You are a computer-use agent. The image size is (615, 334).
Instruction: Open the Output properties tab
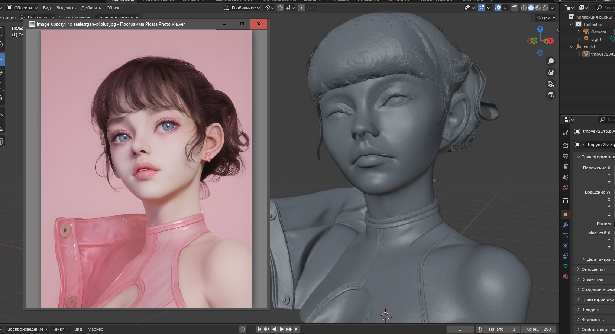tap(566, 156)
